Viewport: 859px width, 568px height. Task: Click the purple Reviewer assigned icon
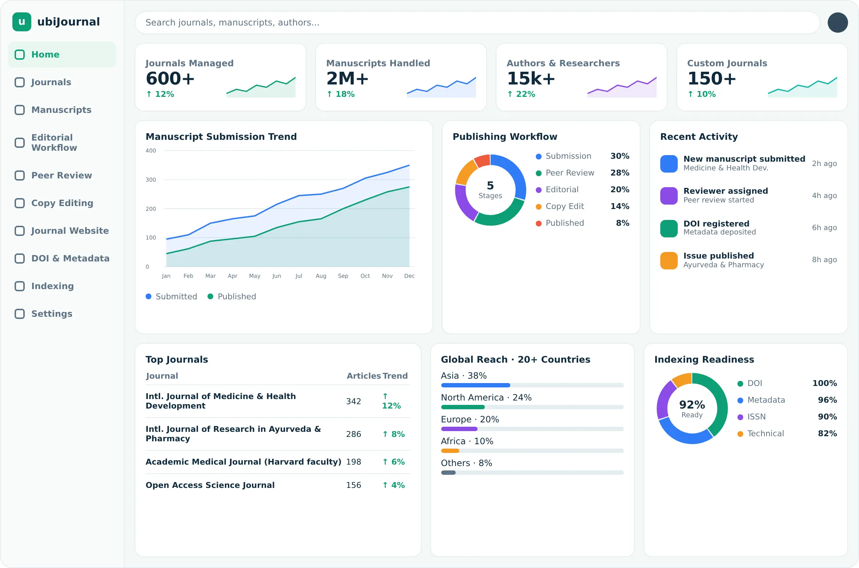(669, 196)
